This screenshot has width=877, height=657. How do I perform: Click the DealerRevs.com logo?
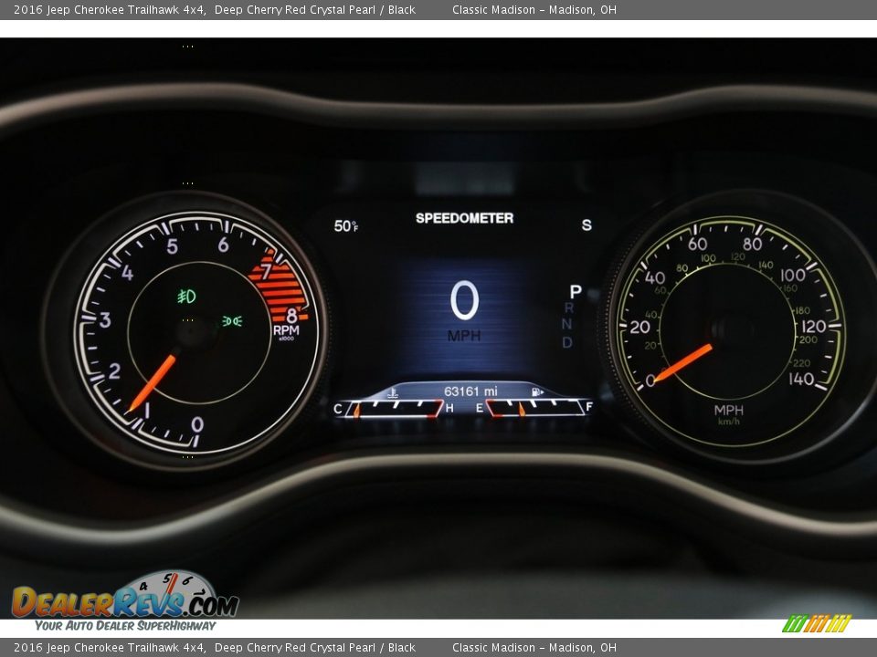[125, 601]
